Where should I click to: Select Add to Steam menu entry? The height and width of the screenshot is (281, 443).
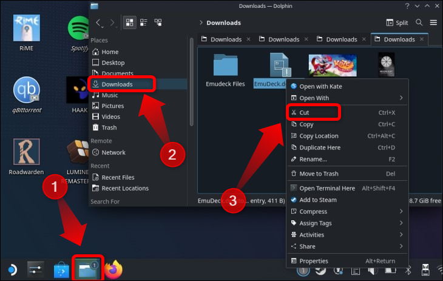coord(317,200)
